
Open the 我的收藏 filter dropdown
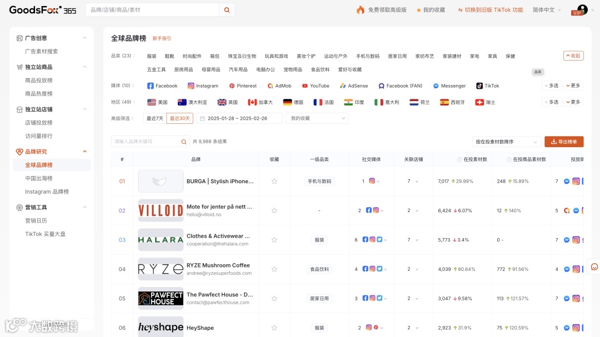pyautogui.click(x=317, y=118)
